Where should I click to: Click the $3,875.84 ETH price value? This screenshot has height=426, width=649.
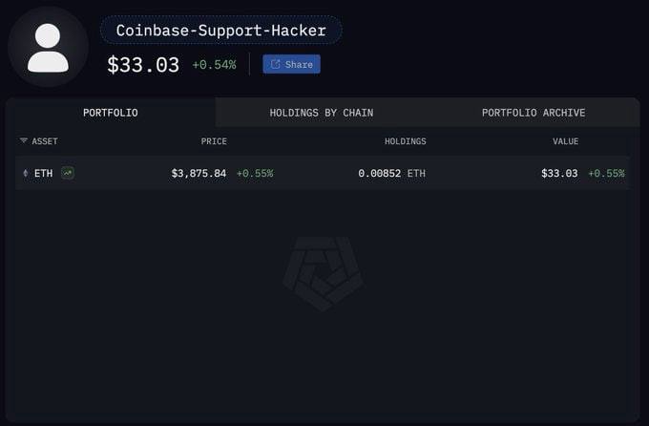[x=199, y=173]
